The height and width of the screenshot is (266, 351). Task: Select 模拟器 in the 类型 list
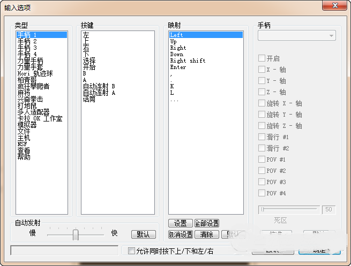tap(27, 125)
